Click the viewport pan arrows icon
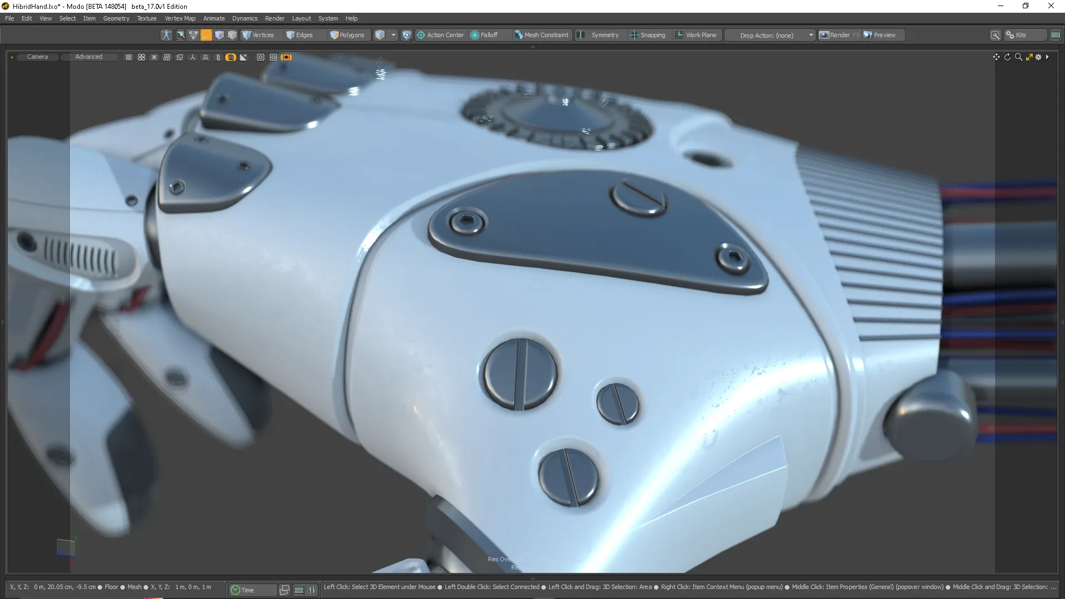Screen dimensions: 1065x599 click(996, 57)
